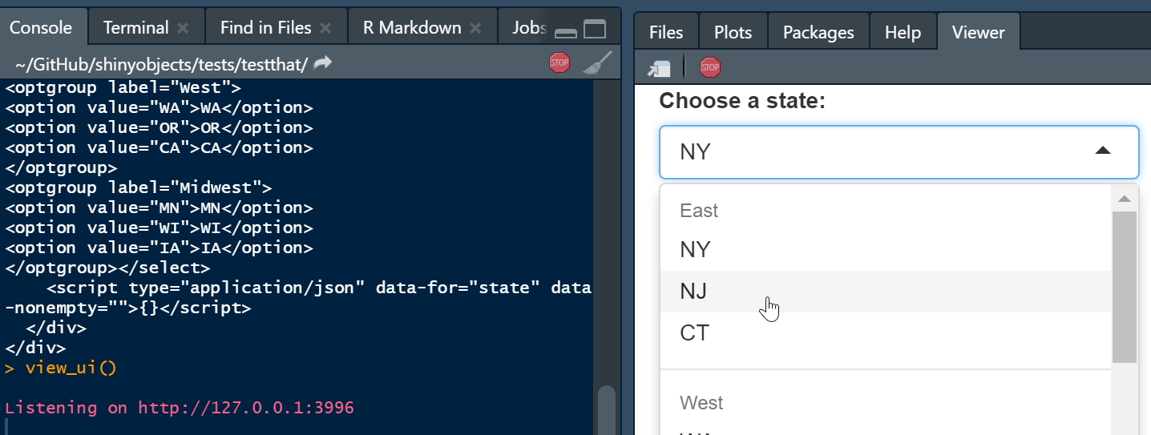1151x435 pixels.
Task: Open the Packages tab
Action: click(x=818, y=32)
